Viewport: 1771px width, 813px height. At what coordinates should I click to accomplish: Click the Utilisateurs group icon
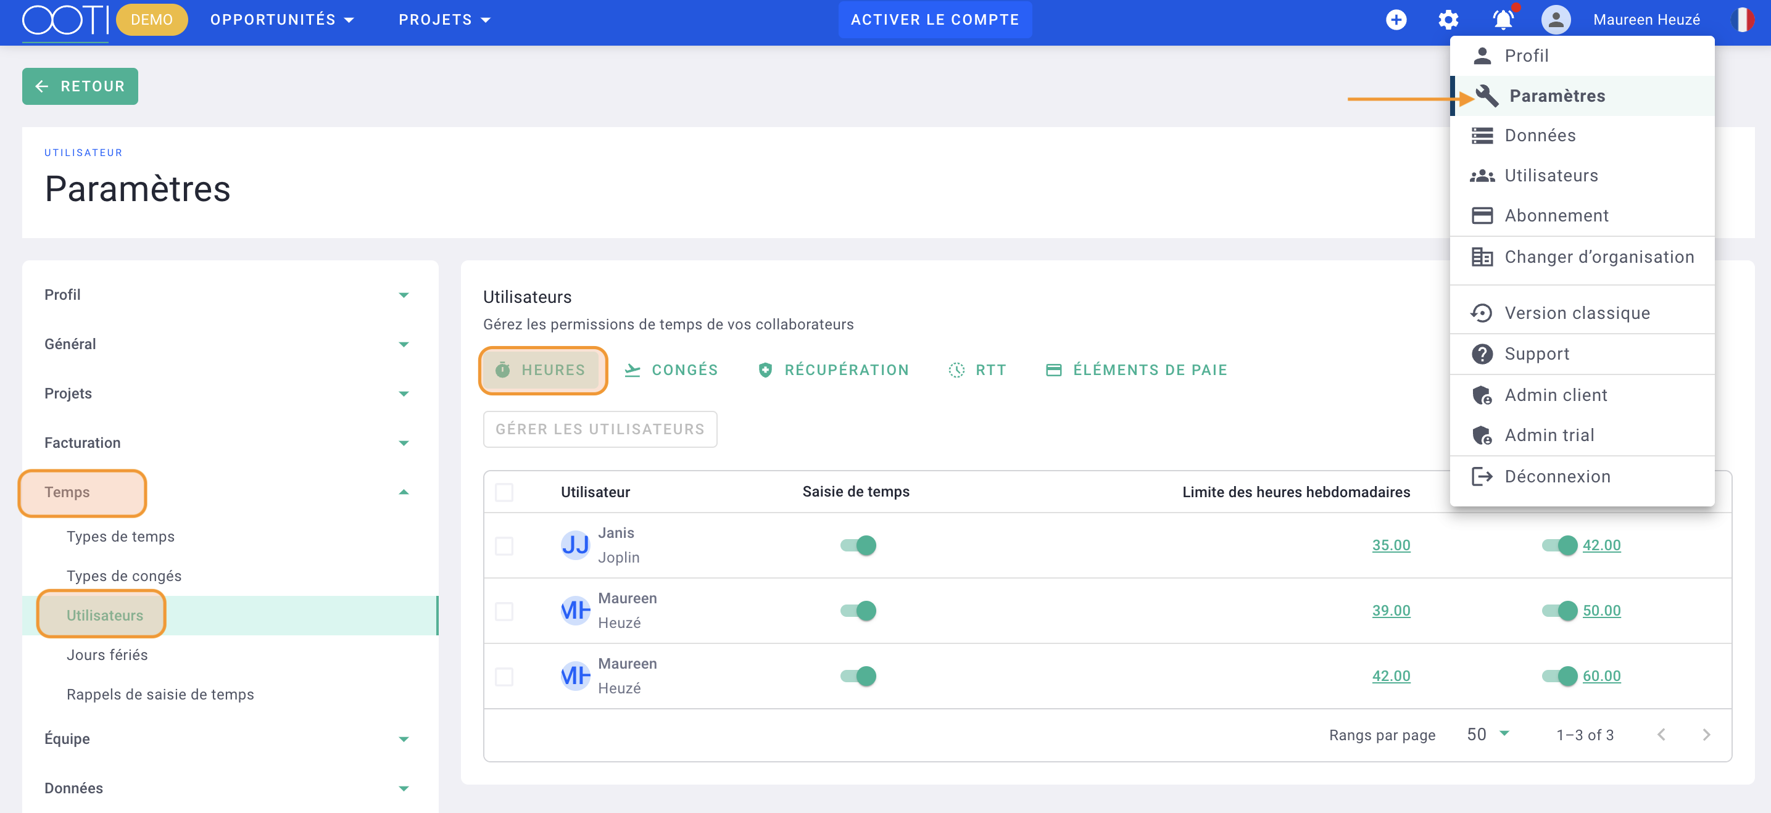pos(1482,176)
